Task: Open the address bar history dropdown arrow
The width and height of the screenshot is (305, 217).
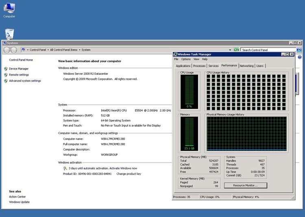Action: 230,50
